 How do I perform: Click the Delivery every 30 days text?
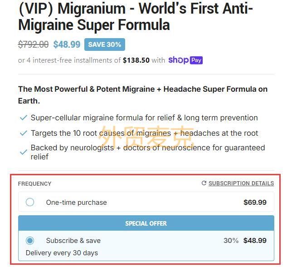pos(62,253)
